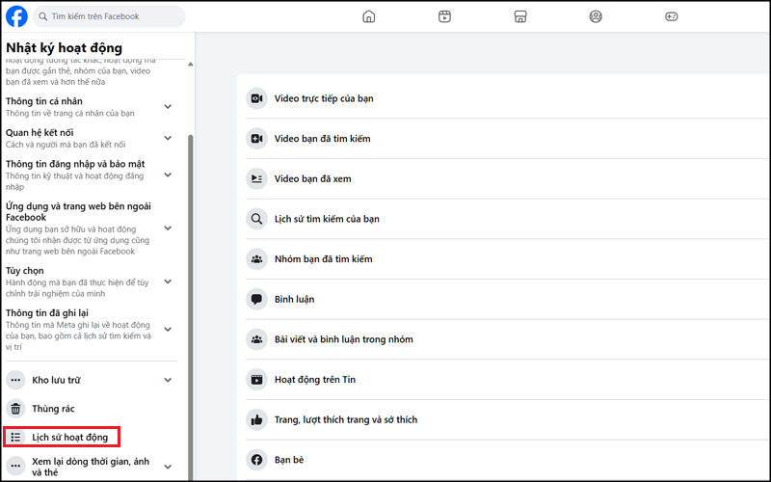Expand the Quan hệ kết nối section
The height and width of the screenshot is (482, 771).
click(168, 138)
